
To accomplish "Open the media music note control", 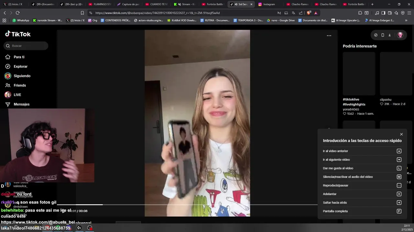I will tap(377, 13).
